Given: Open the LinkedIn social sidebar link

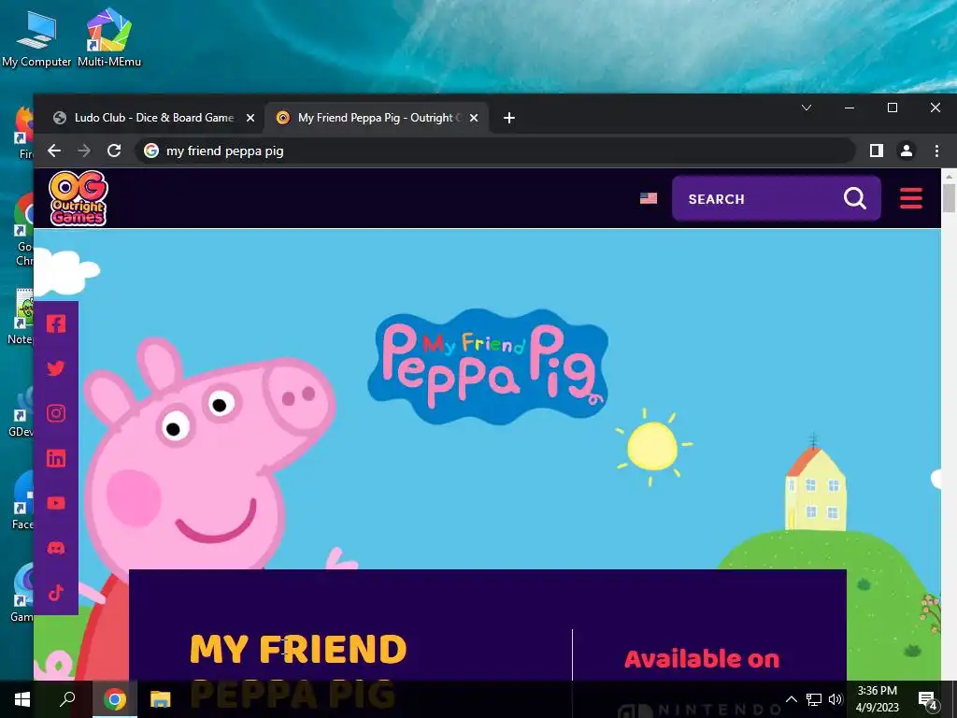Looking at the screenshot, I should 56,458.
